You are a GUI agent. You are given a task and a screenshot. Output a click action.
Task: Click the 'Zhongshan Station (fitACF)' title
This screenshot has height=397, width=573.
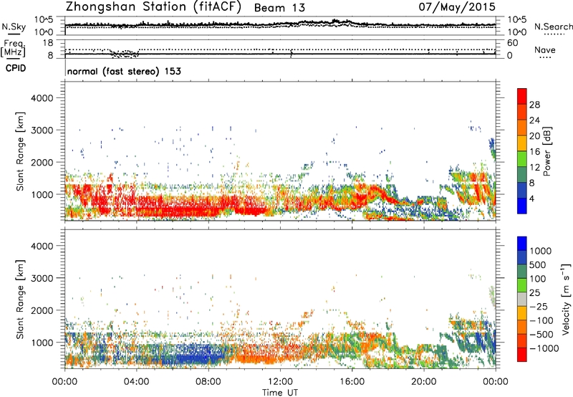(153, 7)
